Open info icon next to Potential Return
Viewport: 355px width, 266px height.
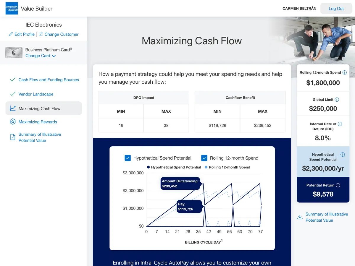[338, 185]
